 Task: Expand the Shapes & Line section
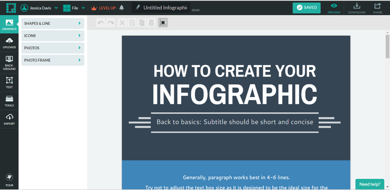click(x=53, y=23)
